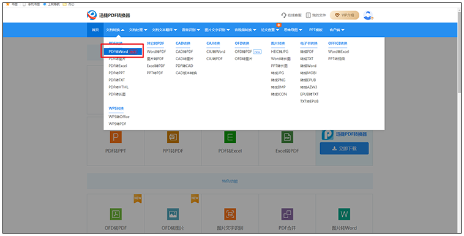This screenshot has width=464, height=236.
Task: Select CAD转PDF menu entry
Action: tap(184, 51)
